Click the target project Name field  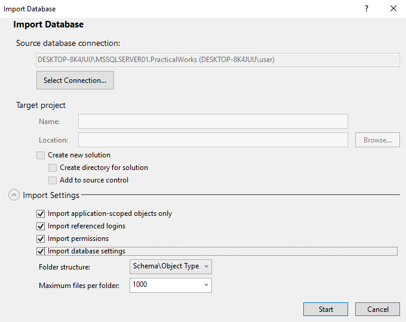click(213, 122)
